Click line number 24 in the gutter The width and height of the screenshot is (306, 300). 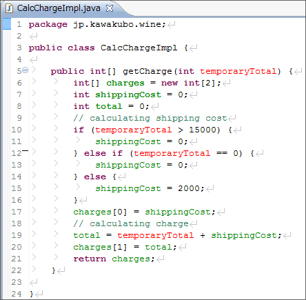tap(17, 294)
